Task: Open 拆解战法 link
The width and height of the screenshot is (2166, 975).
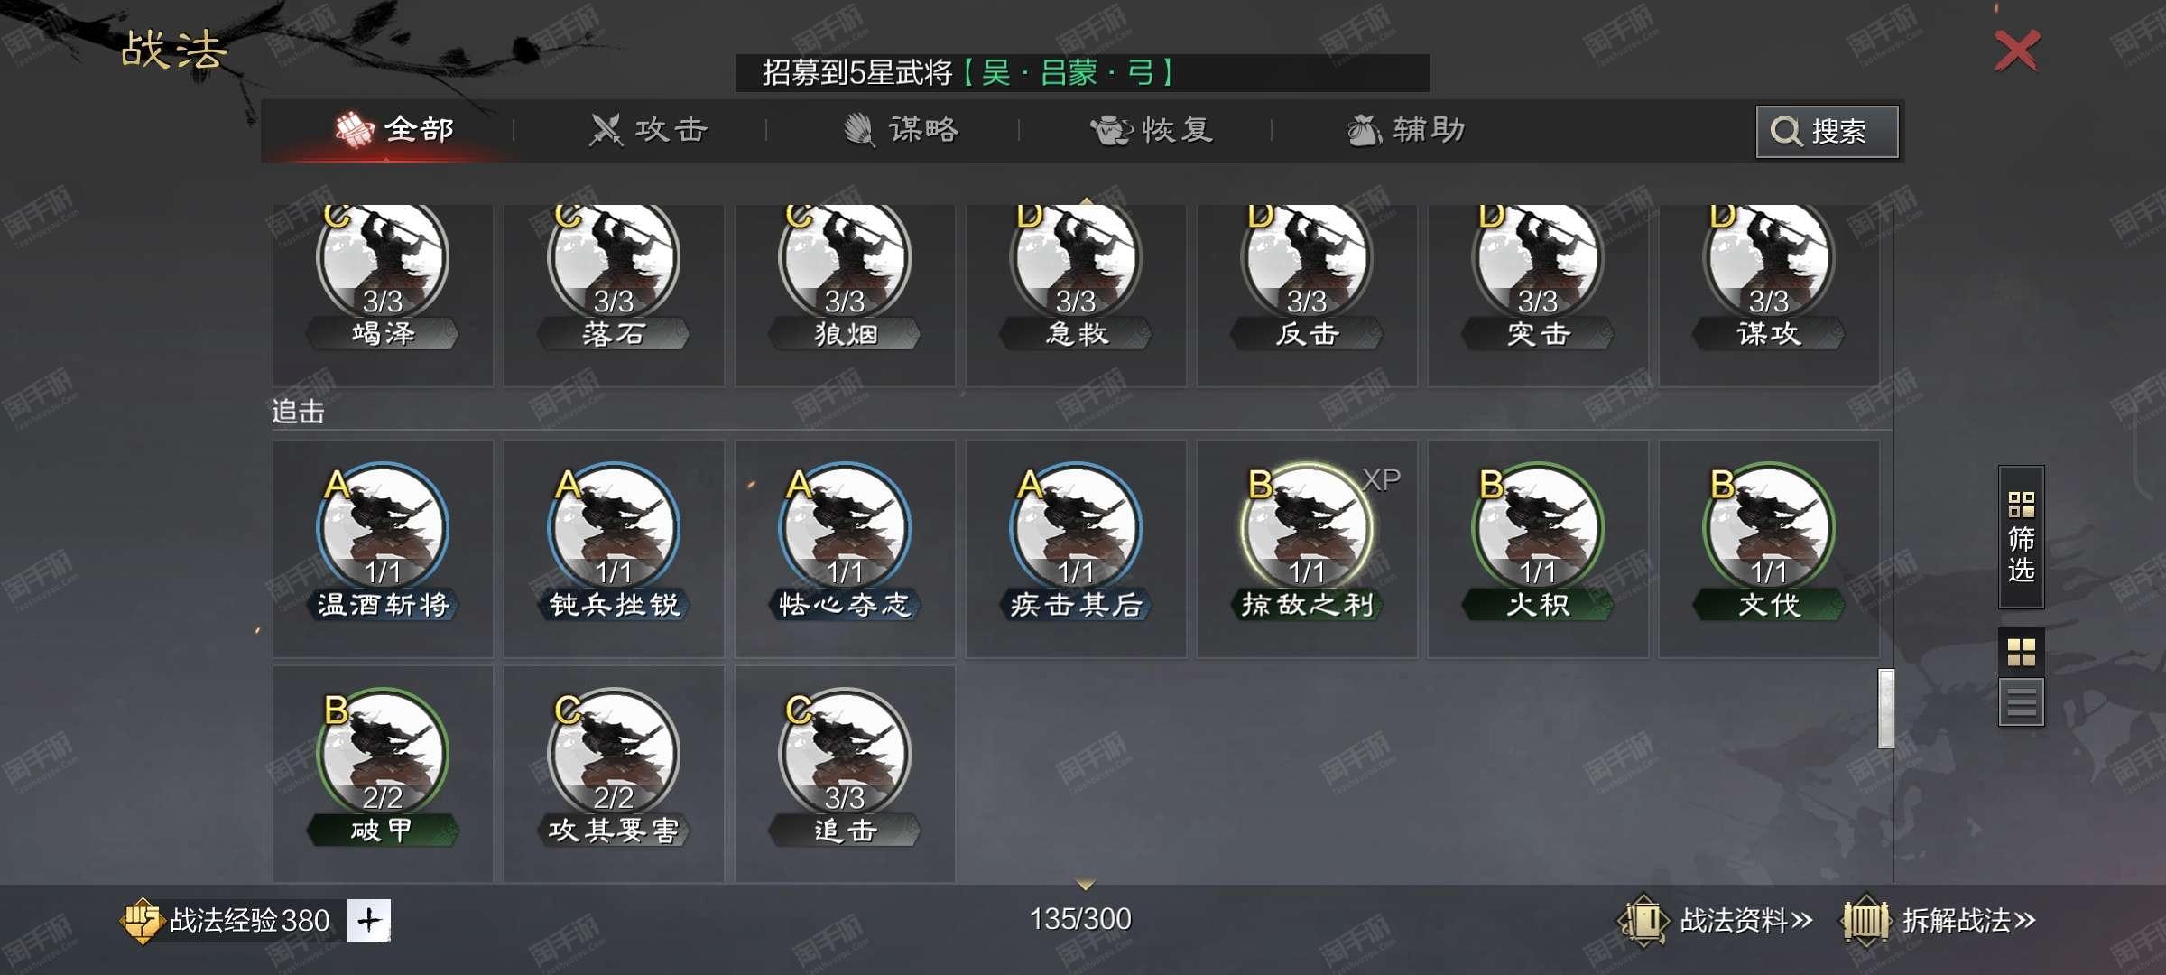Action: (1939, 921)
